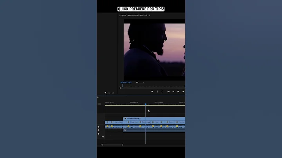
Task: Play the sequence in Program monitor
Action: pyautogui.click(x=178, y=92)
